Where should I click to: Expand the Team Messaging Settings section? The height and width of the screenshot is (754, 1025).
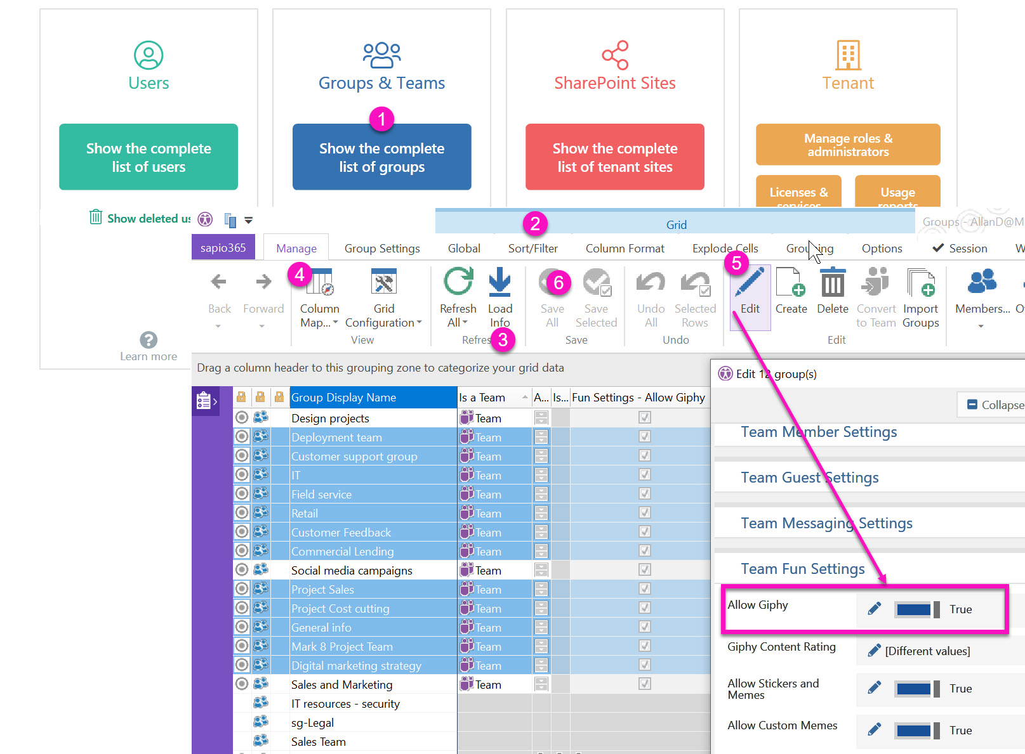coord(826,523)
